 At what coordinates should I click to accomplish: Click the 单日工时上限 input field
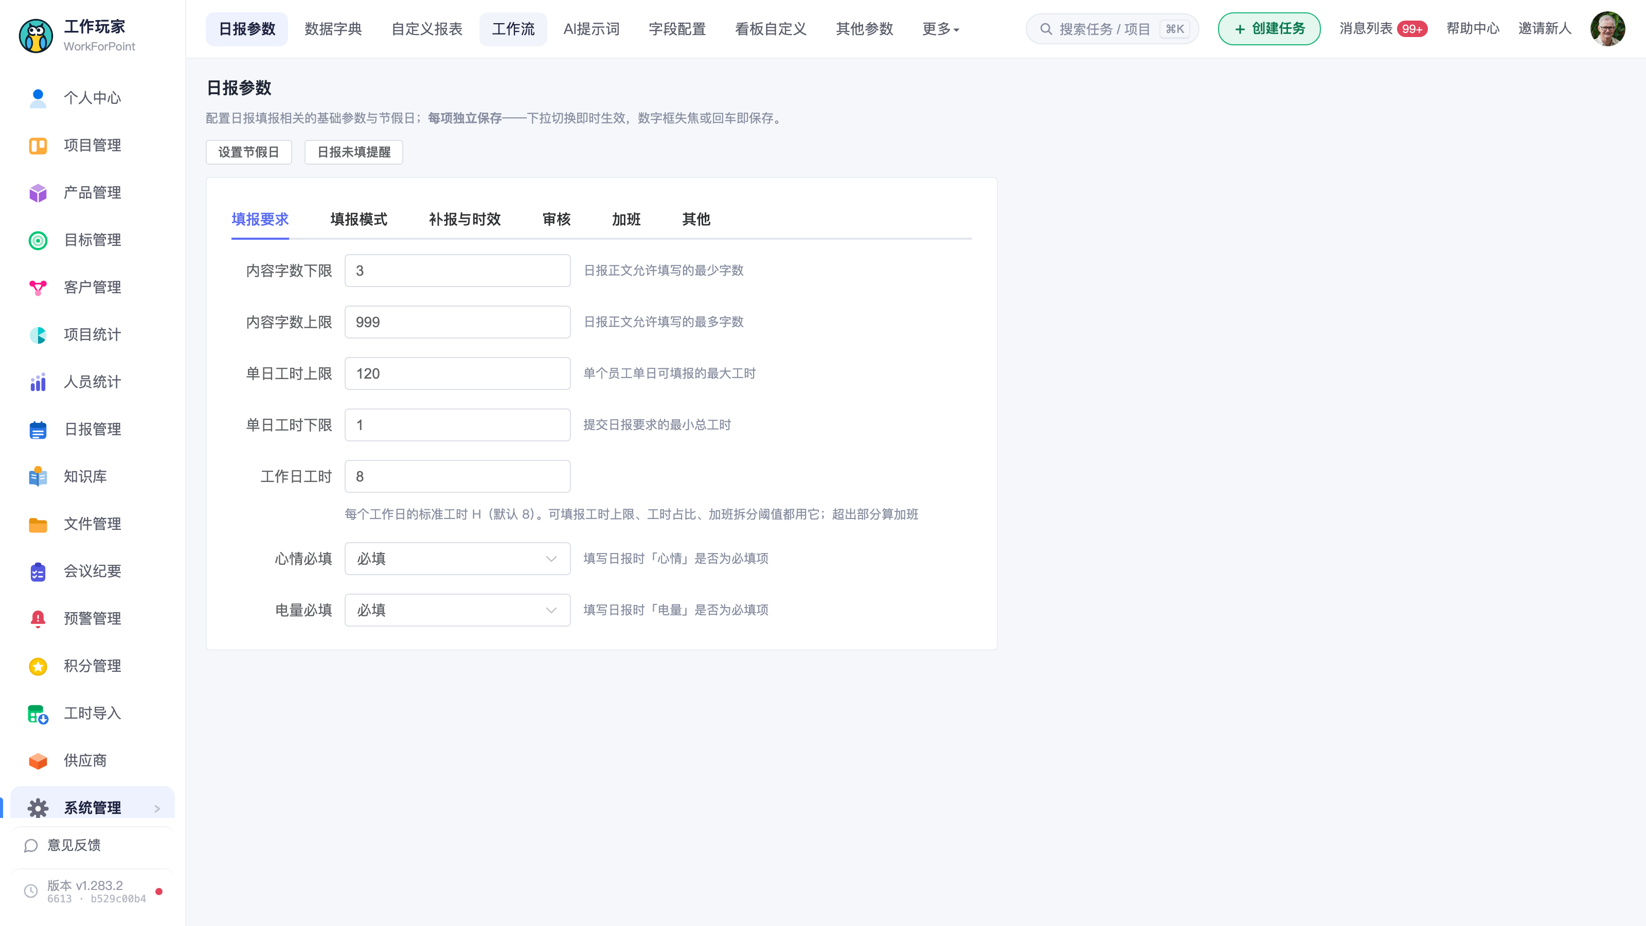click(457, 373)
